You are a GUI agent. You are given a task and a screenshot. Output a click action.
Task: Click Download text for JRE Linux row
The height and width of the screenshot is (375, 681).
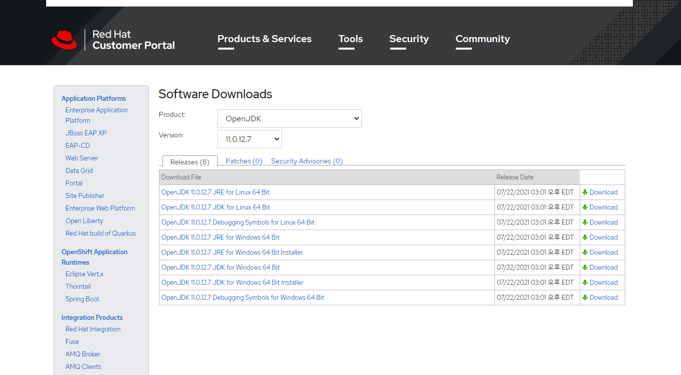click(604, 193)
